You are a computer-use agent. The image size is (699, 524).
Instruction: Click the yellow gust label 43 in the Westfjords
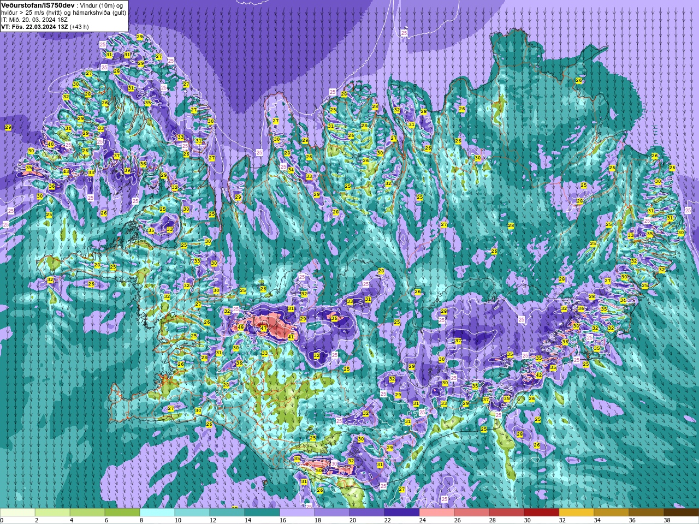click(x=66, y=171)
